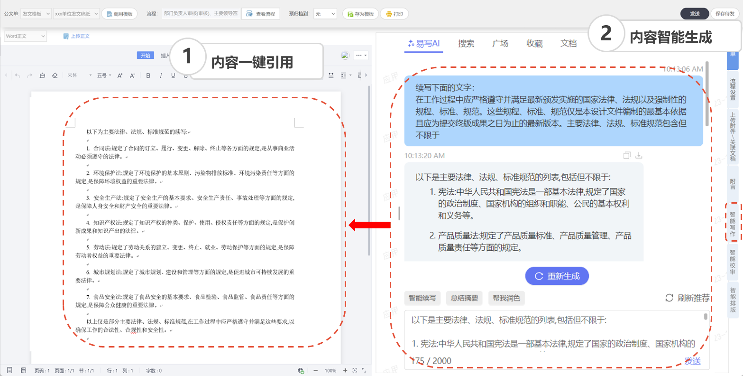The height and width of the screenshot is (376, 743).
Task: Select the 开始 ribbon tab
Action: click(145, 56)
